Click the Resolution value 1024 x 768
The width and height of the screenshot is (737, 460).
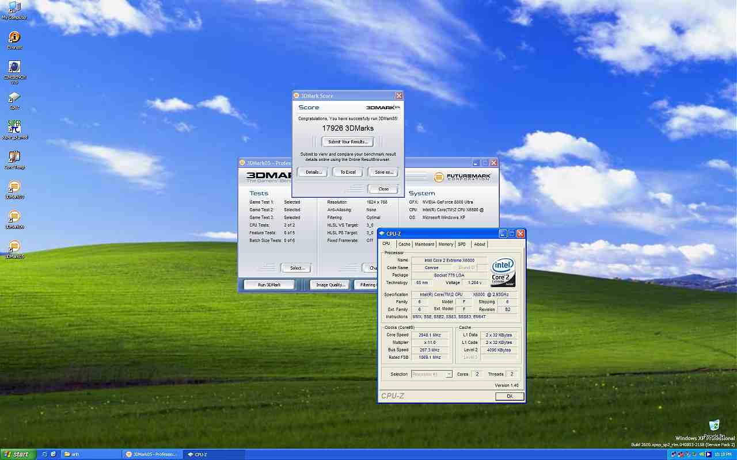click(377, 202)
